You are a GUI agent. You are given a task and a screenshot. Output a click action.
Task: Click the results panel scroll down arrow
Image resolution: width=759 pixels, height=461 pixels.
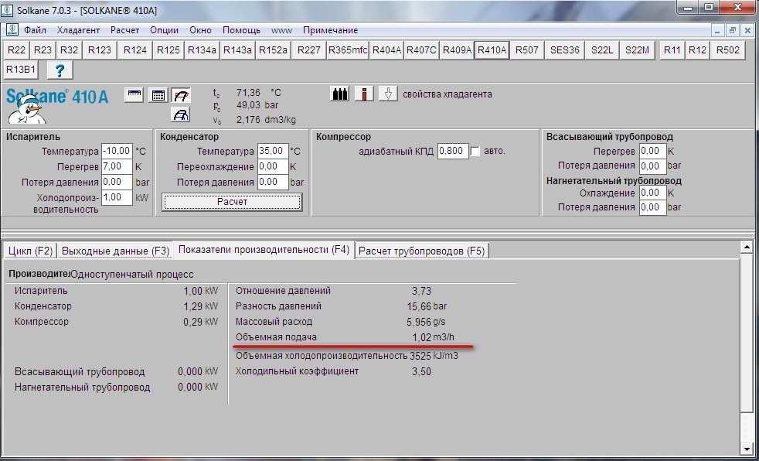[x=747, y=449]
